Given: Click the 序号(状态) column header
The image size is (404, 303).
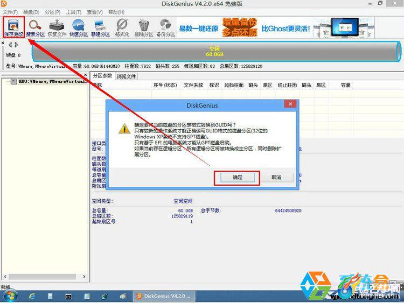Looking at the screenshot, I should click(x=165, y=85).
